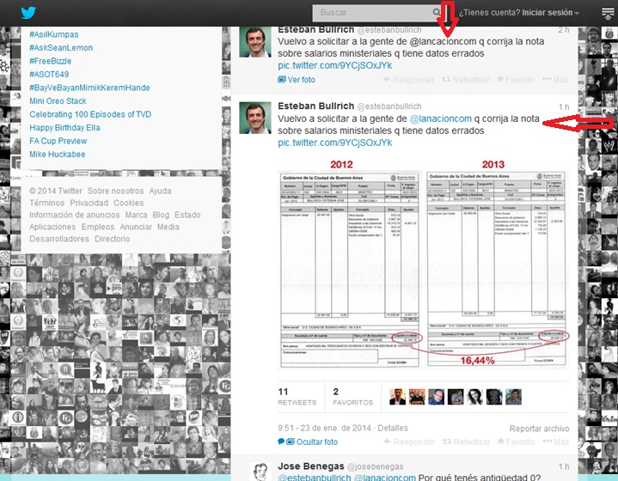
Task: Click the 2 Favoritos count
Action: (352, 396)
